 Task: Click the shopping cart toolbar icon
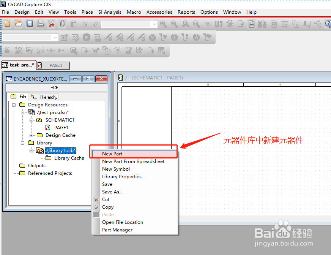[x=95, y=51]
